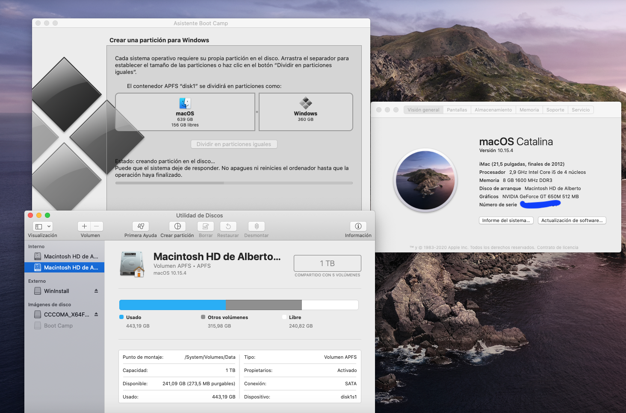
Task: Open the Información panel in Disk Utility
Action: pos(358,226)
